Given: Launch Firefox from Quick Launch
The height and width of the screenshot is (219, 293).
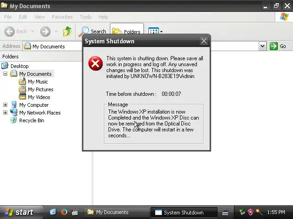Looking at the screenshot, I should [x=64, y=212].
